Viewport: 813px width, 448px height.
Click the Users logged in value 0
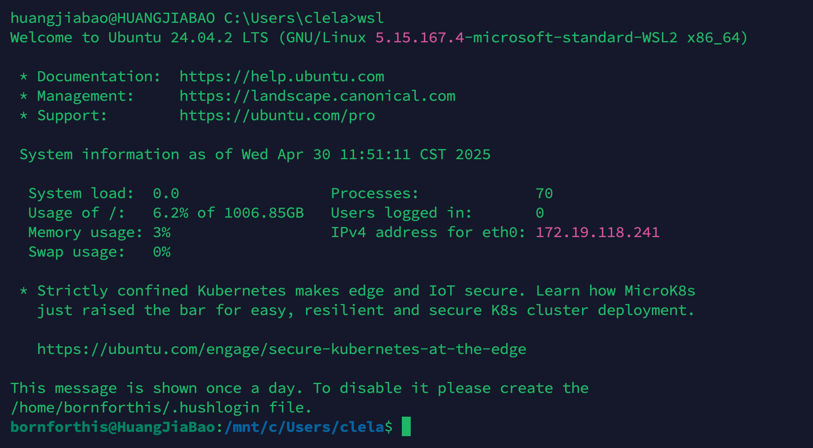[540, 213]
